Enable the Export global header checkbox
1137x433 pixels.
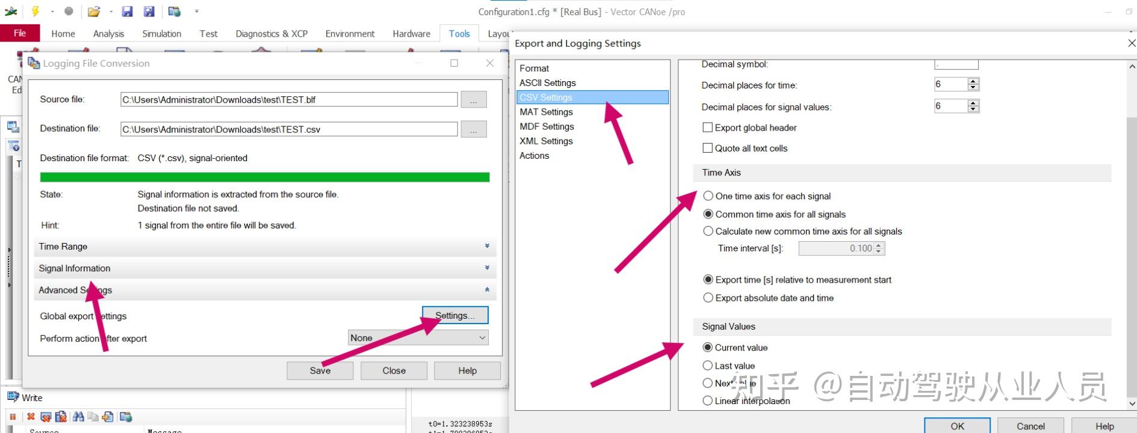tap(708, 127)
